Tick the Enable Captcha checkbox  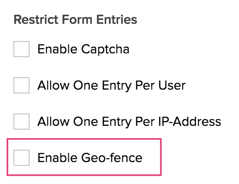coord(22,49)
